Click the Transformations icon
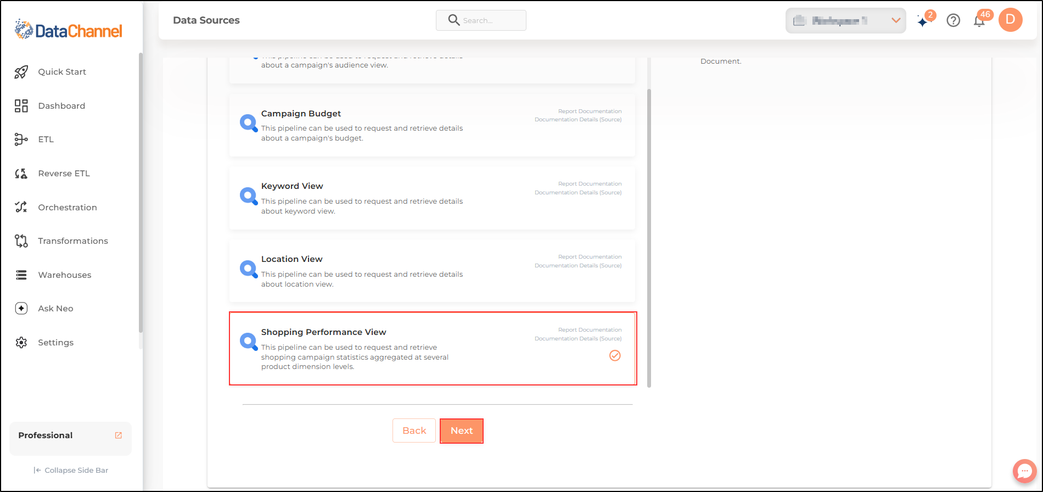The width and height of the screenshot is (1043, 492). coord(21,241)
